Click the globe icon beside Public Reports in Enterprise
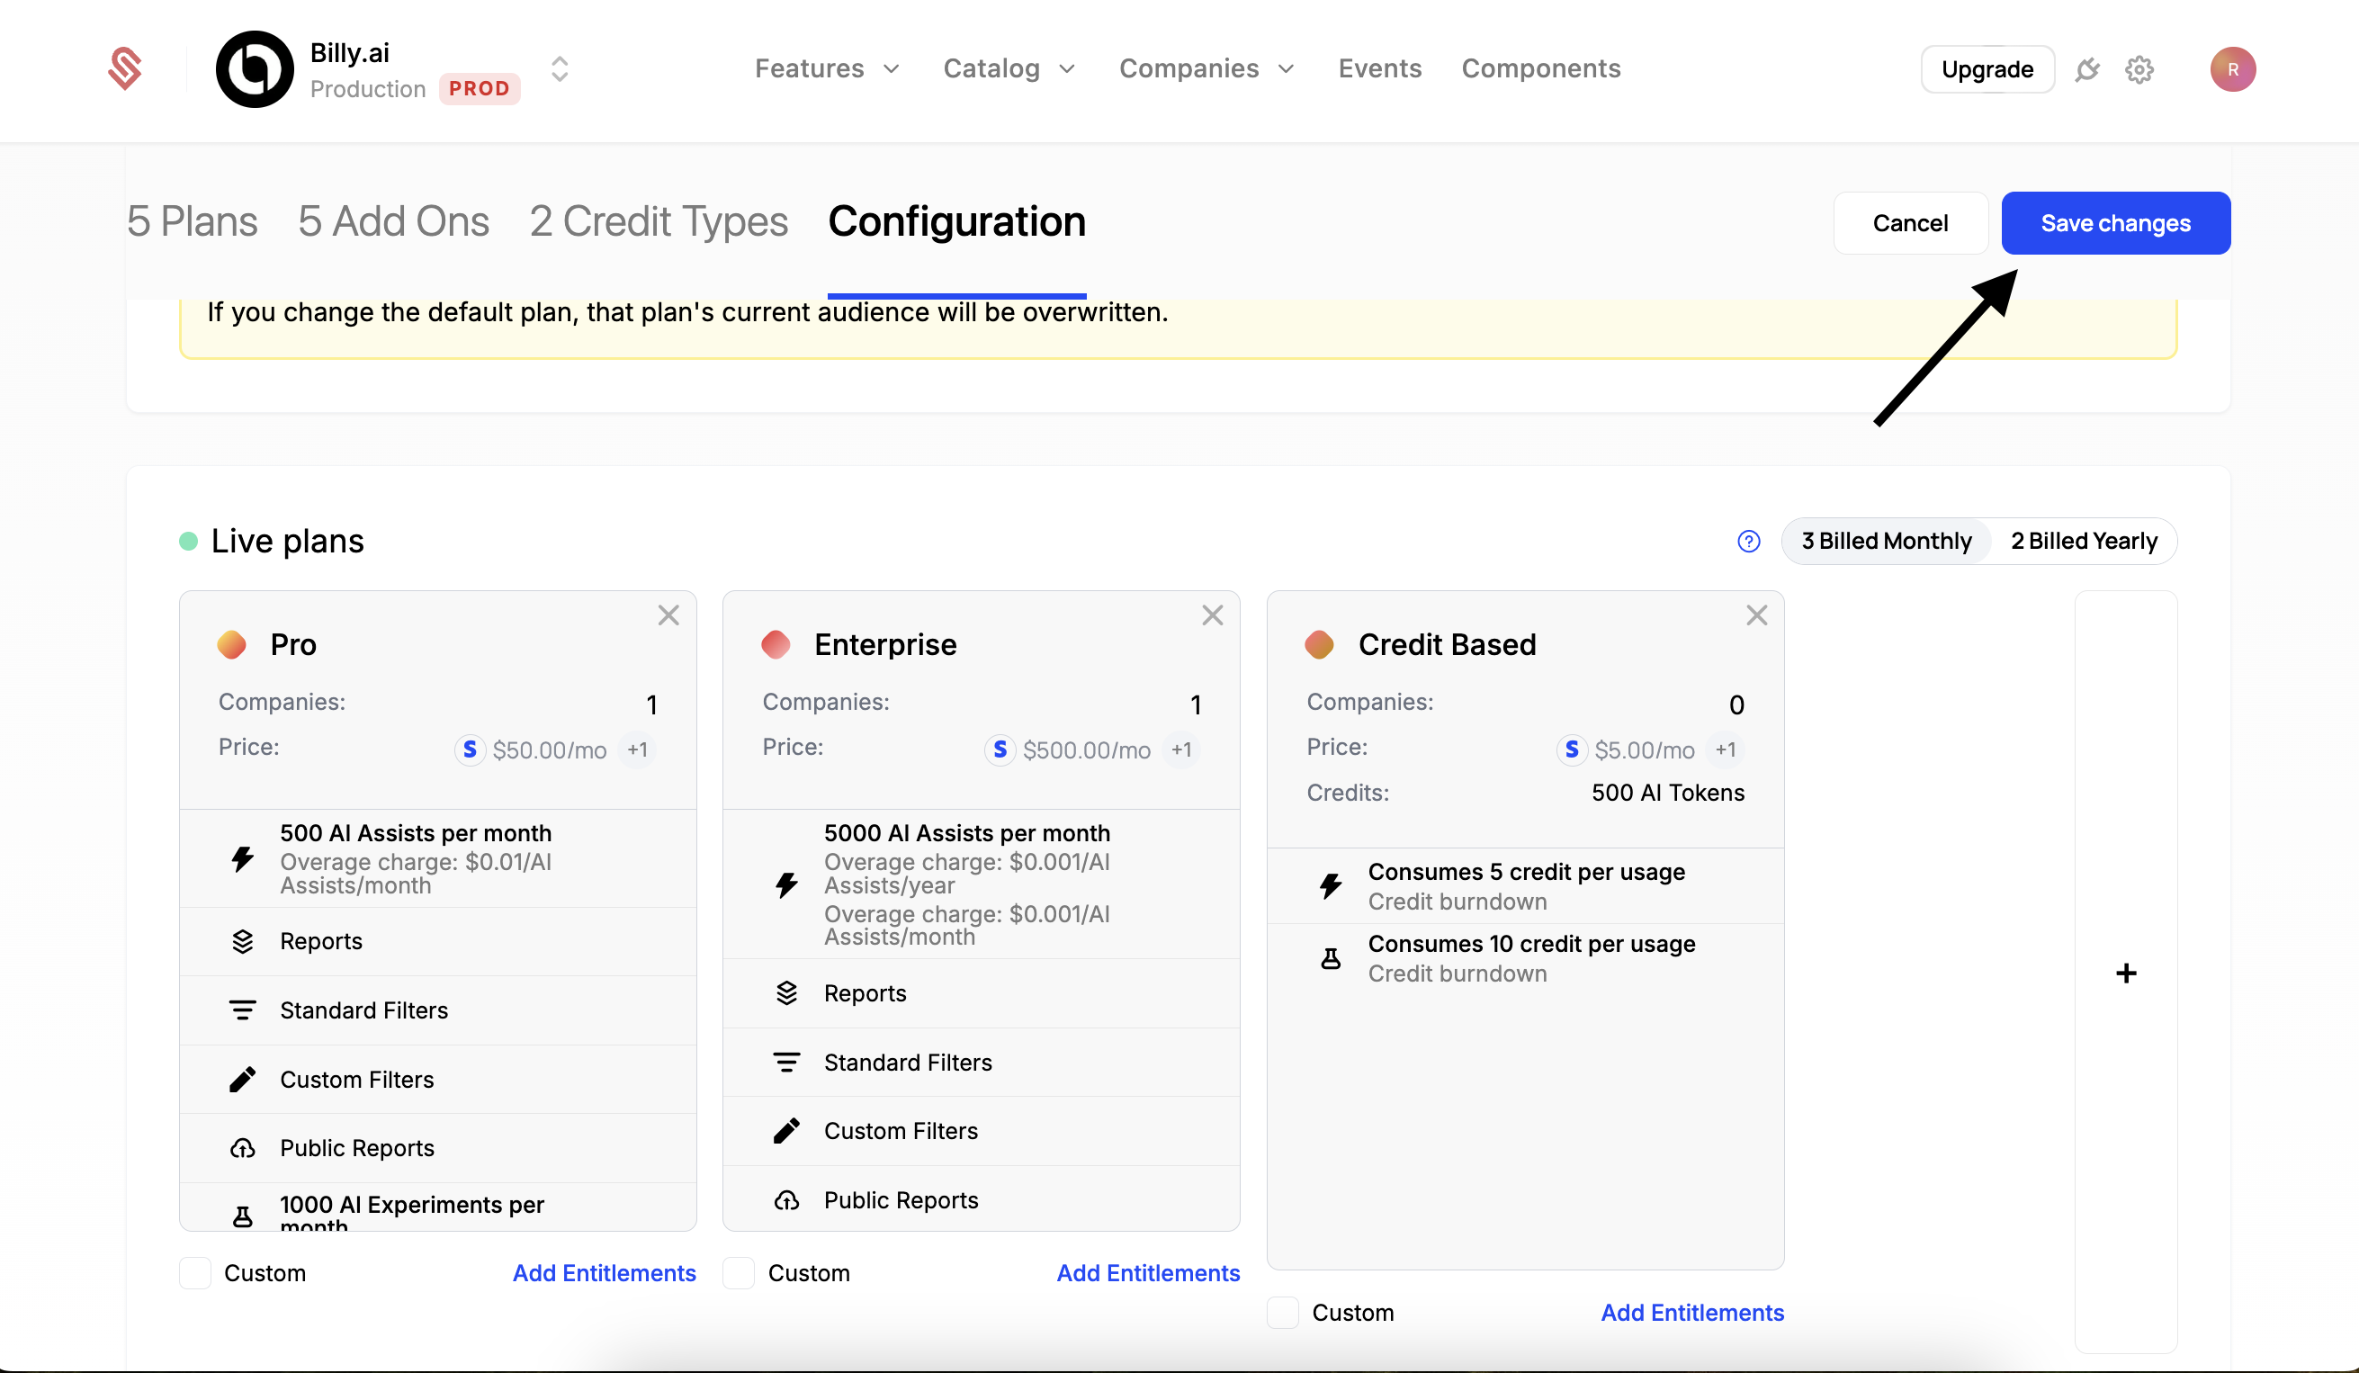 click(787, 1200)
